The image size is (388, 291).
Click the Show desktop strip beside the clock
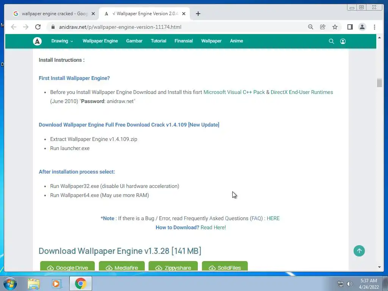385,283
